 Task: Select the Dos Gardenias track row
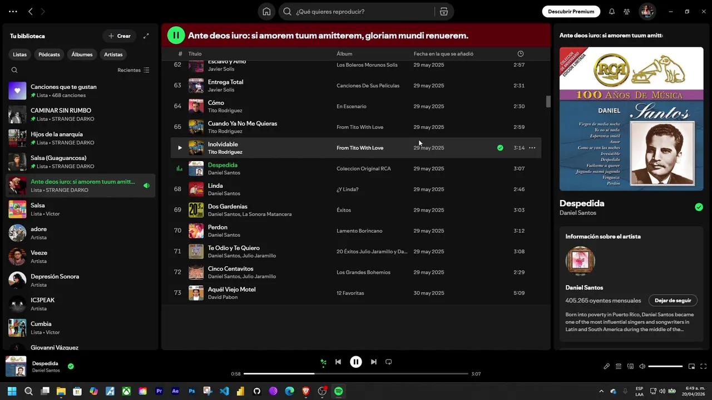(355, 210)
